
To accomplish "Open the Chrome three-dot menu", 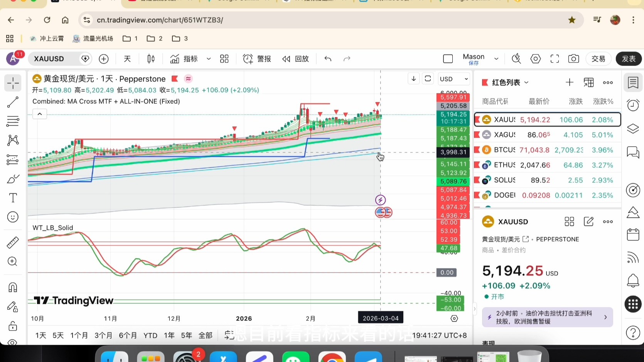I will 633,20.
